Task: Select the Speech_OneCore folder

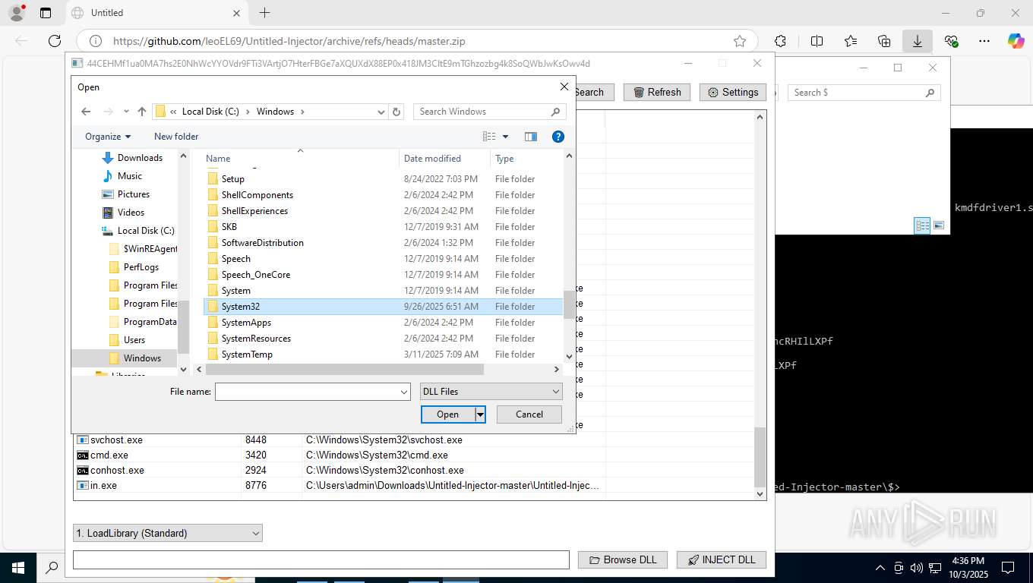Action: pos(383,275)
